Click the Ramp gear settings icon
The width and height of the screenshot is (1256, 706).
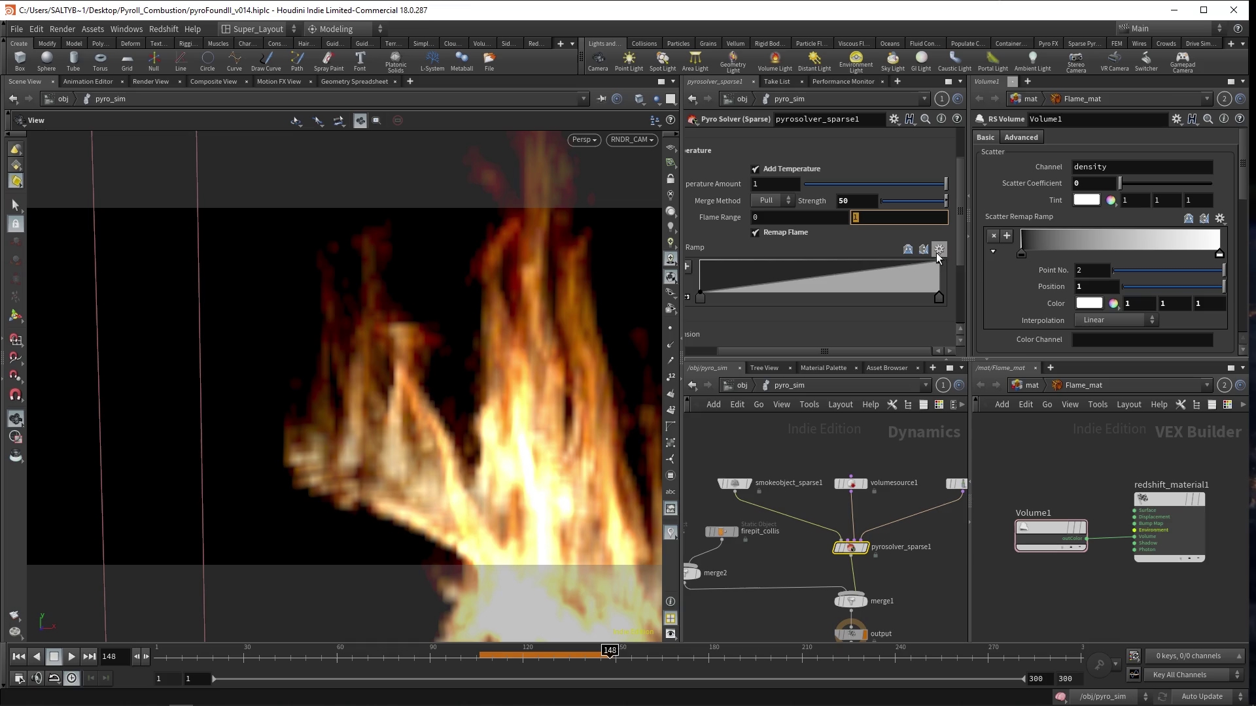pos(939,248)
